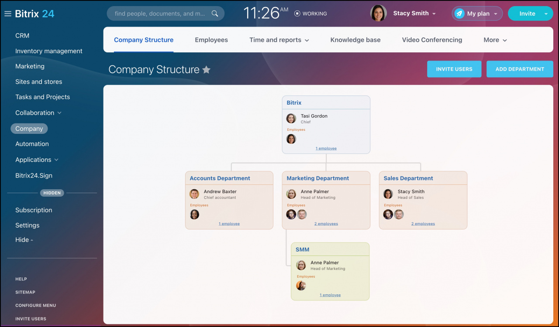
Task: Open Marketing in the sidebar
Action: [x=30, y=66]
